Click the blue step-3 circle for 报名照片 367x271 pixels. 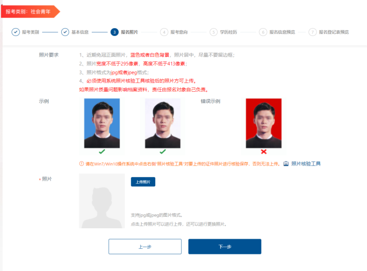pos(115,32)
